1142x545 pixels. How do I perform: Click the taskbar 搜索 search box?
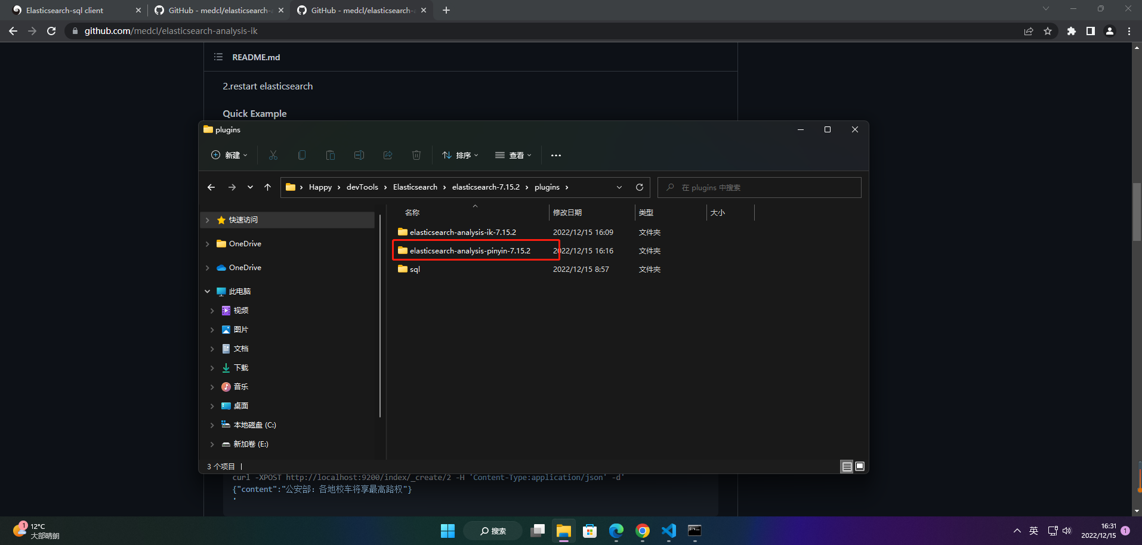[493, 531]
